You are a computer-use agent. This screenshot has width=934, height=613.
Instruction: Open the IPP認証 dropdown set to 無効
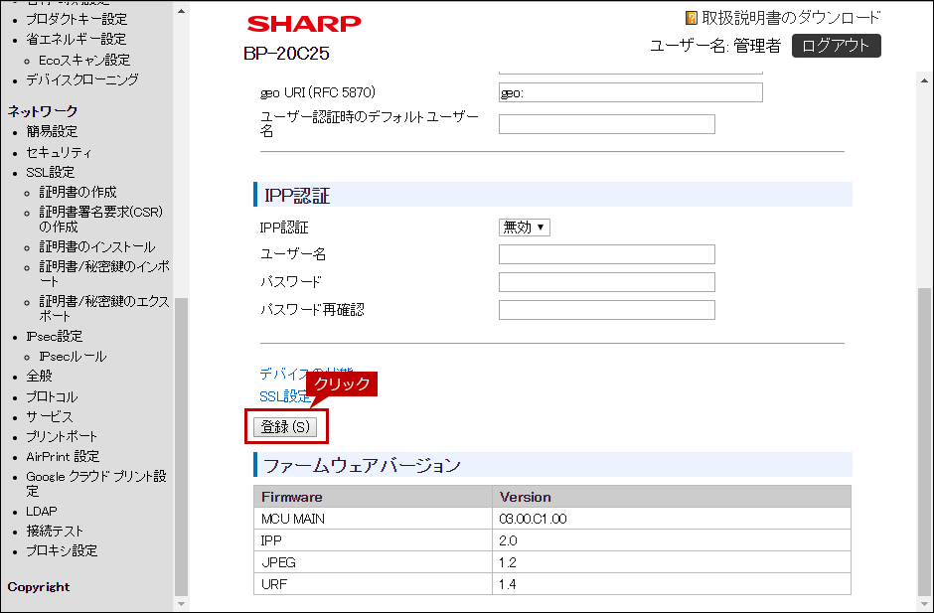click(x=525, y=228)
